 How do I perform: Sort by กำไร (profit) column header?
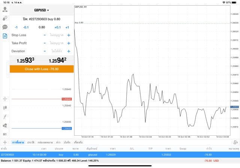coord(209,149)
